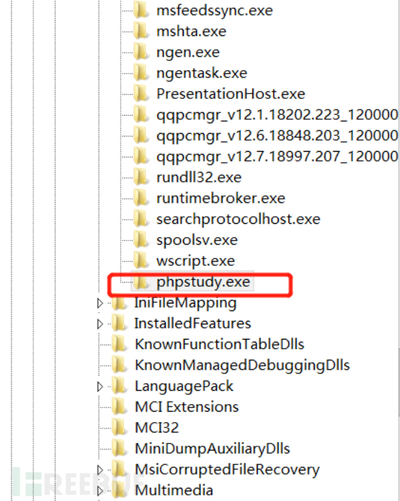Click folder icon of qqpcmgr_v12.6.18848.203 key
The height and width of the screenshot is (501, 400).
141,135
